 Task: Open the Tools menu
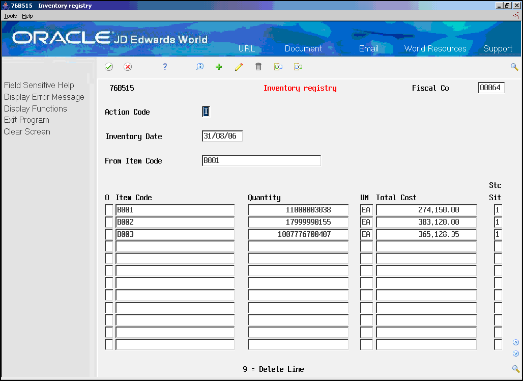(10, 16)
